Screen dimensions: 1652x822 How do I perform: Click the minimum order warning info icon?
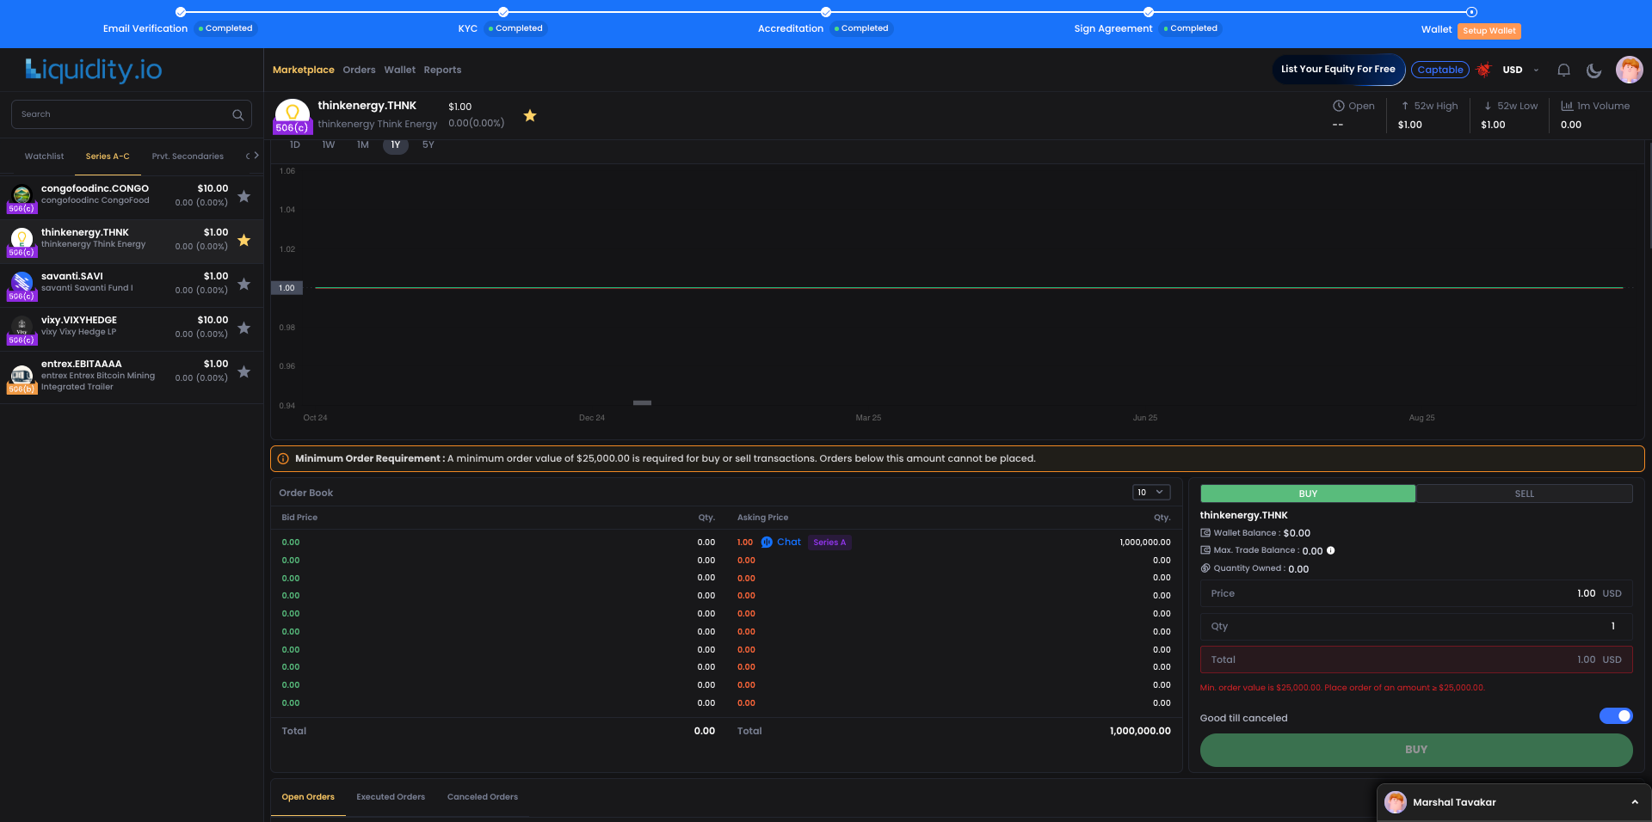(x=283, y=459)
